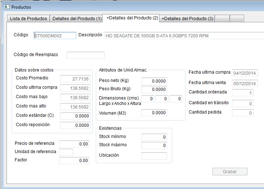The image size is (264, 189).
Task: Click the Unidad de referencia box
Action: click(x=66, y=152)
